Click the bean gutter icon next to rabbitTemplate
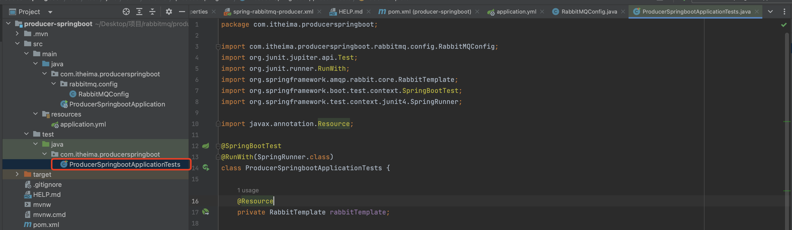 (206, 212)
